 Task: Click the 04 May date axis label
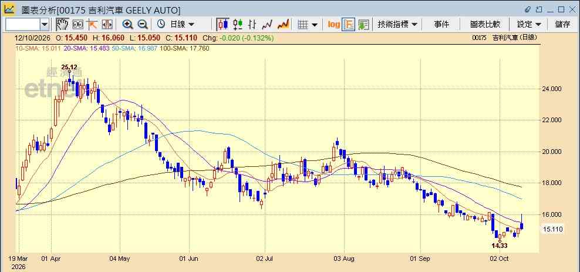point(120,258)
